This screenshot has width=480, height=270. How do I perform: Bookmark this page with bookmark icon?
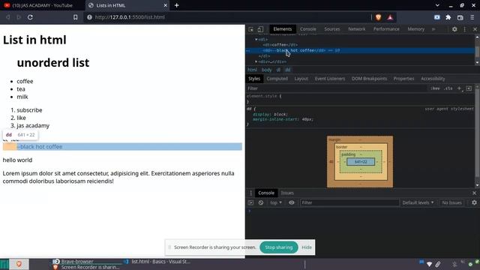click(75, 17)
